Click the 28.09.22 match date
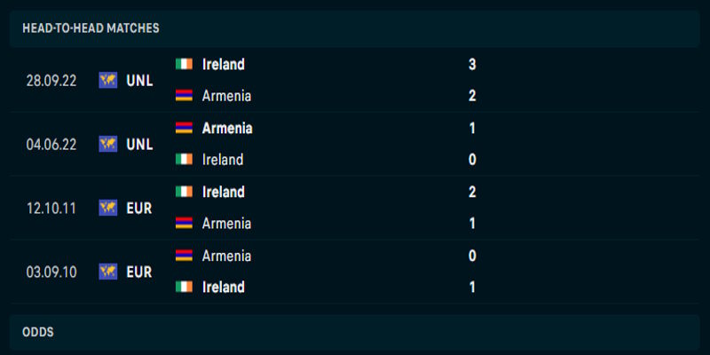Image resolution: width=710 pixels, height=355 pixels. pos(51,80)
